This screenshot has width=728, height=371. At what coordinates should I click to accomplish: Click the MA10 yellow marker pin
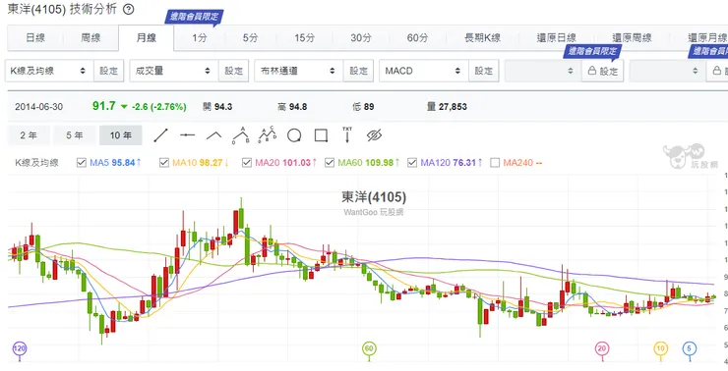click(660, 349)
